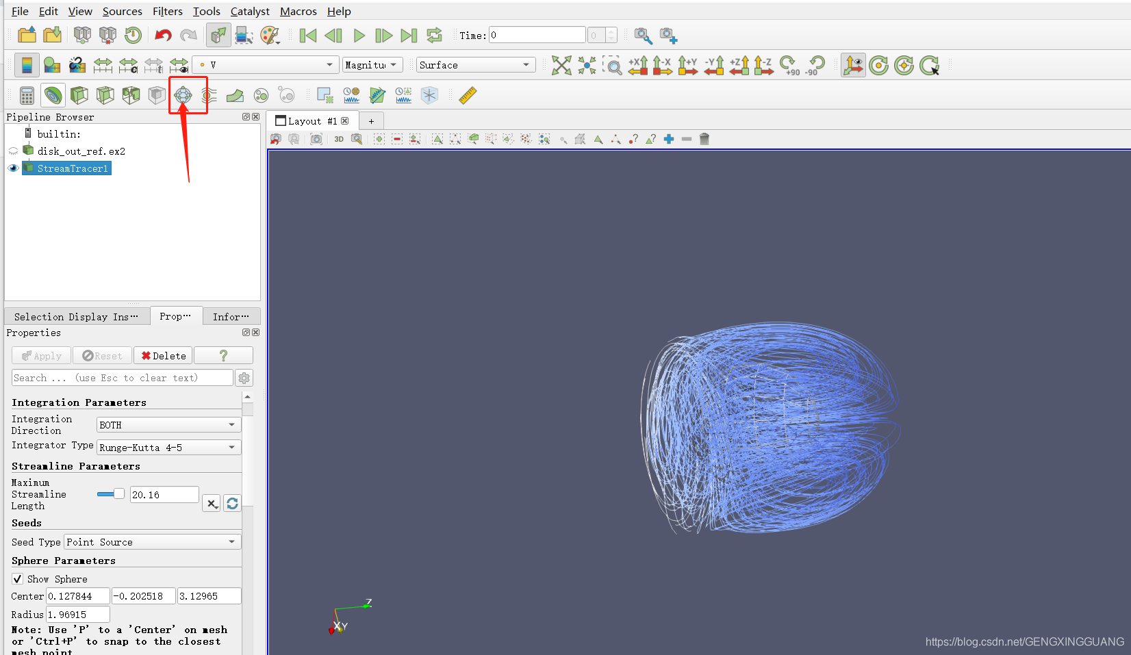Click the properties help question mark button
The height and width of the screenshot is (655, 1131).
click(x=223, y=356)
